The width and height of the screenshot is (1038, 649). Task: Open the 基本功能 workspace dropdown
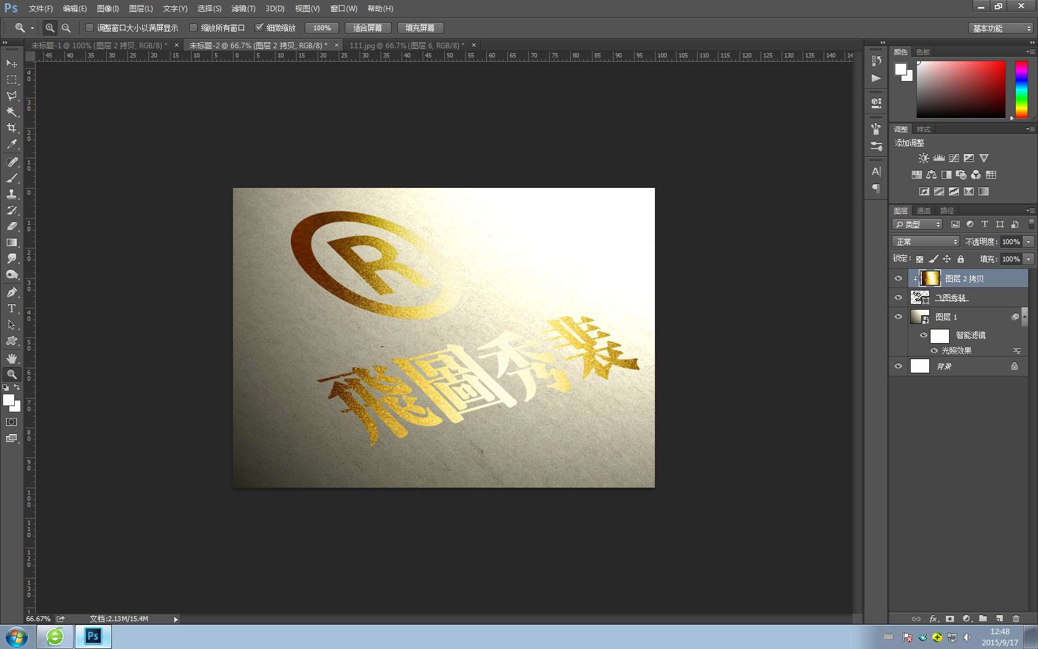1001,28
